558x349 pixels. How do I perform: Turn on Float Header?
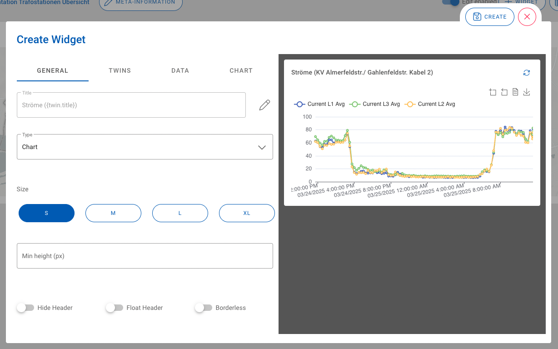coord(115,308)
